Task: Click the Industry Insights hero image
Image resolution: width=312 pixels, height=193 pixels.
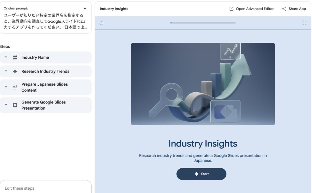Action: click(203, 84)
